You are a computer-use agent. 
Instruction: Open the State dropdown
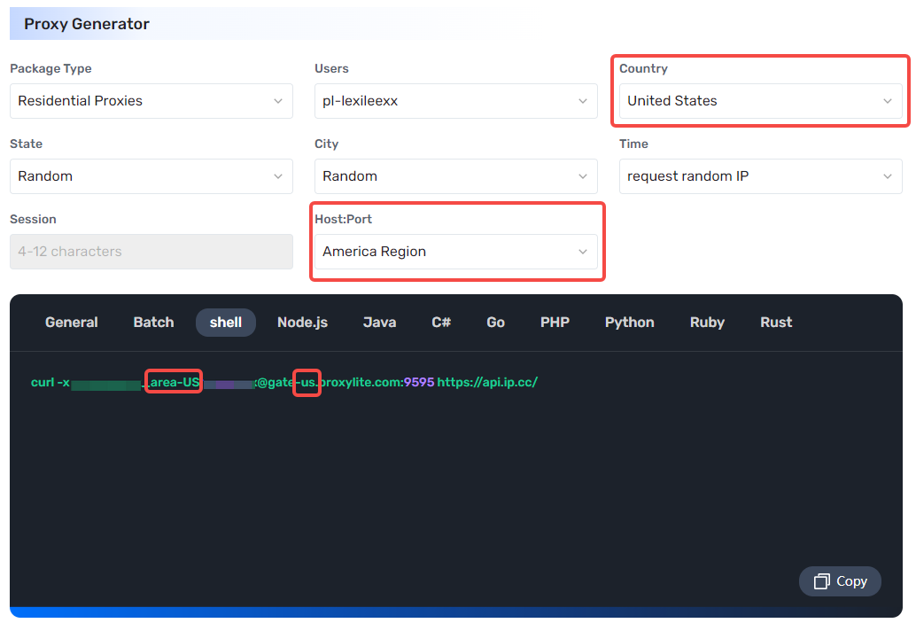(x=151, y=176)
